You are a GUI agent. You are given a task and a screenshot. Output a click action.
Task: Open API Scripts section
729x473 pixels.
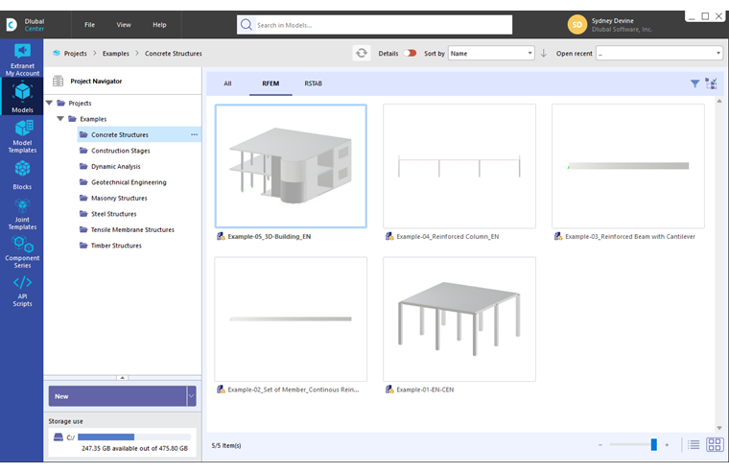[22, 291]
